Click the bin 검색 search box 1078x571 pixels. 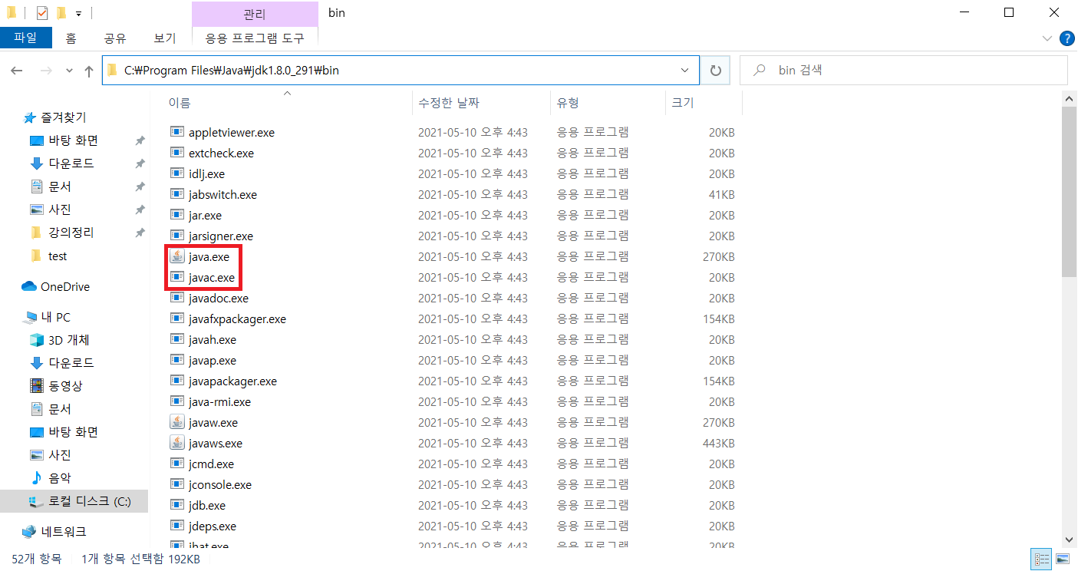(903, 71)
